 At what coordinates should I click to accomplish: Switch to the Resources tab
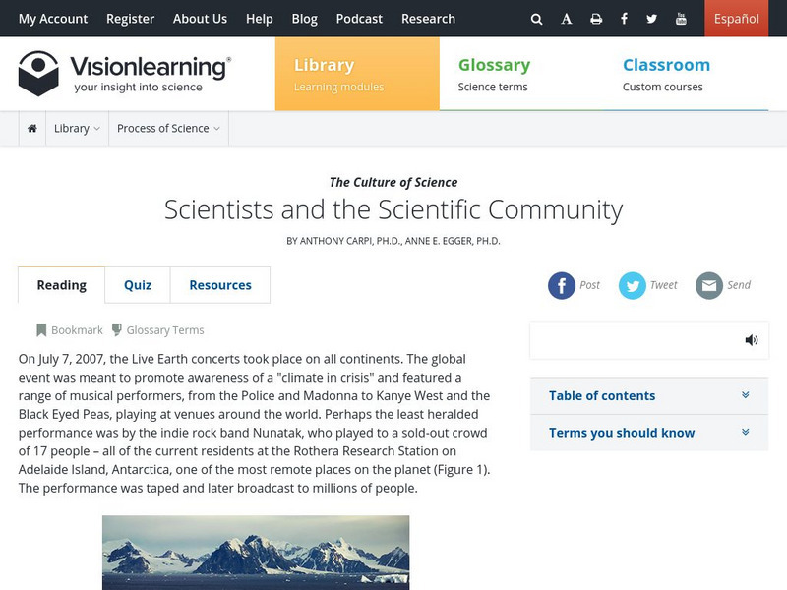(x=220, y=285)
